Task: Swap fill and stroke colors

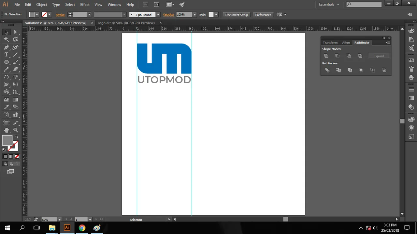Action: (17, 137)
